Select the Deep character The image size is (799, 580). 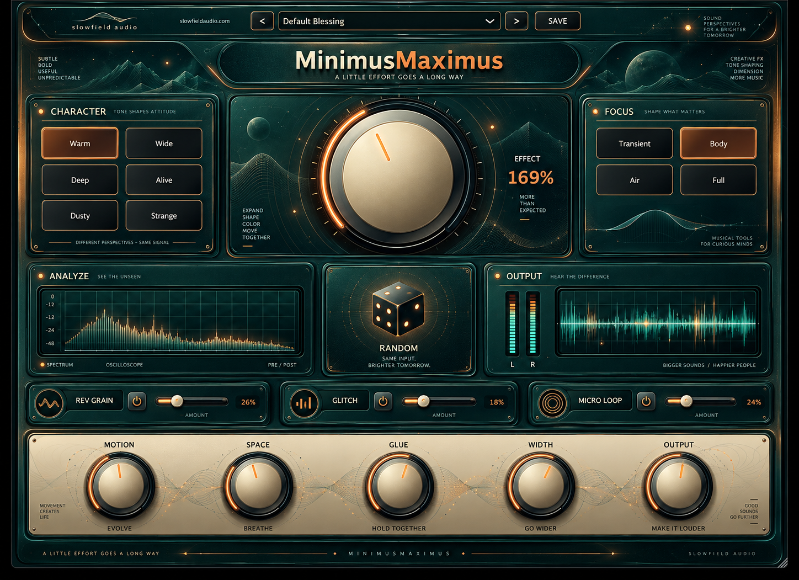[x=80, y=180]
